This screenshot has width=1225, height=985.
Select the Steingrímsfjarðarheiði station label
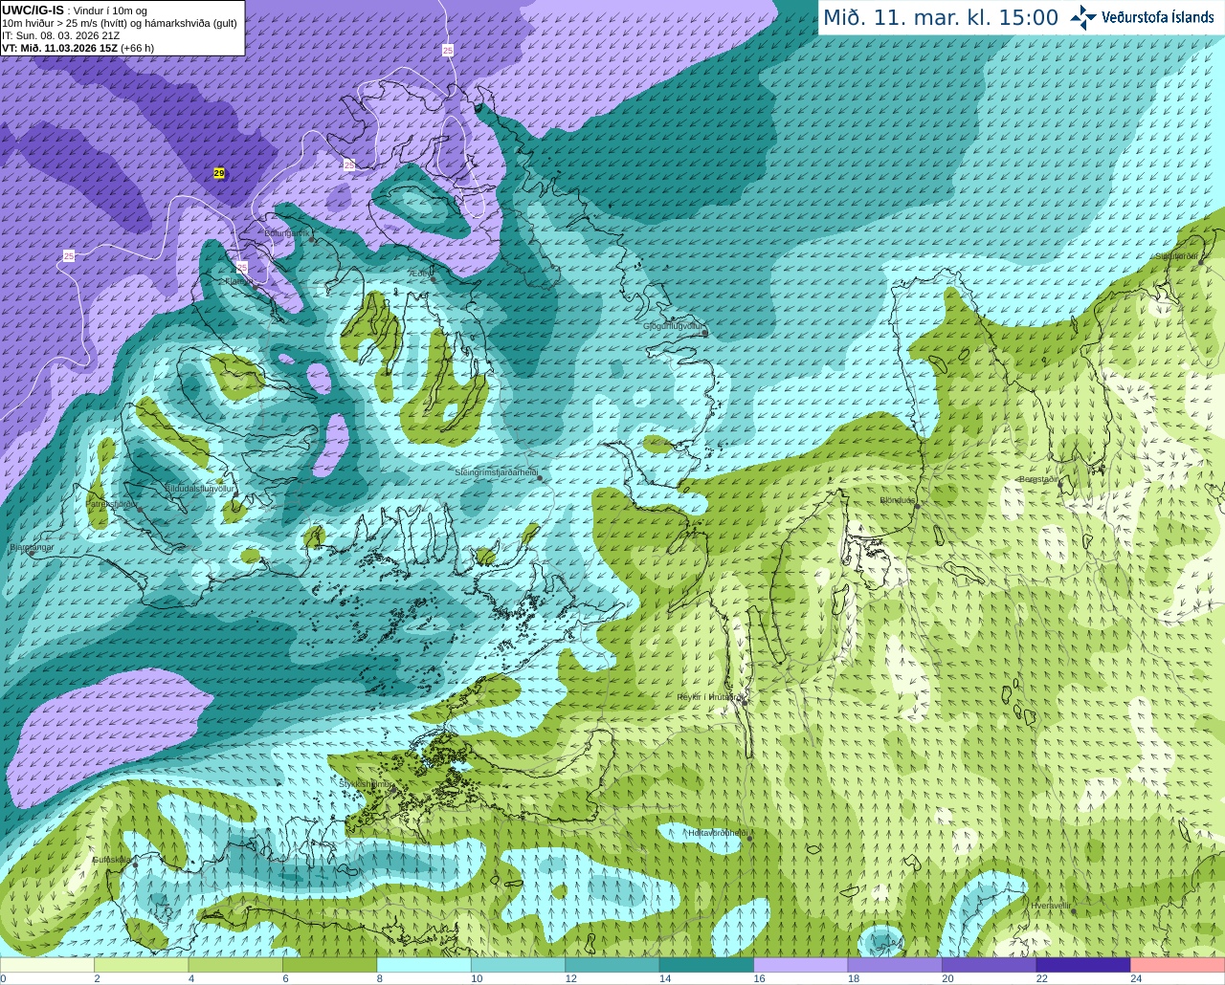(496, 472)
